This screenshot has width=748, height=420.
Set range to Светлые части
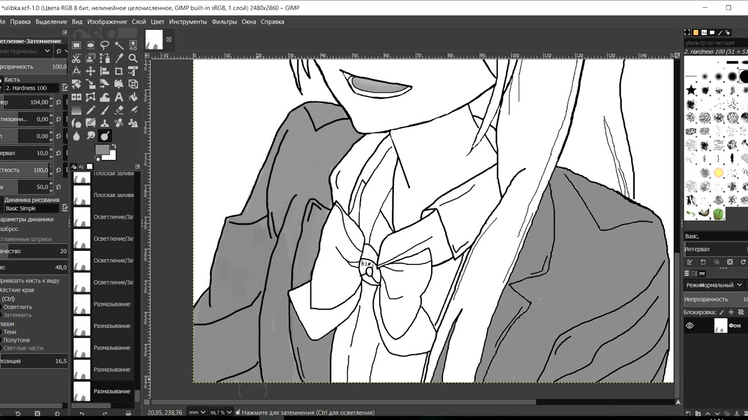point(22,348)
